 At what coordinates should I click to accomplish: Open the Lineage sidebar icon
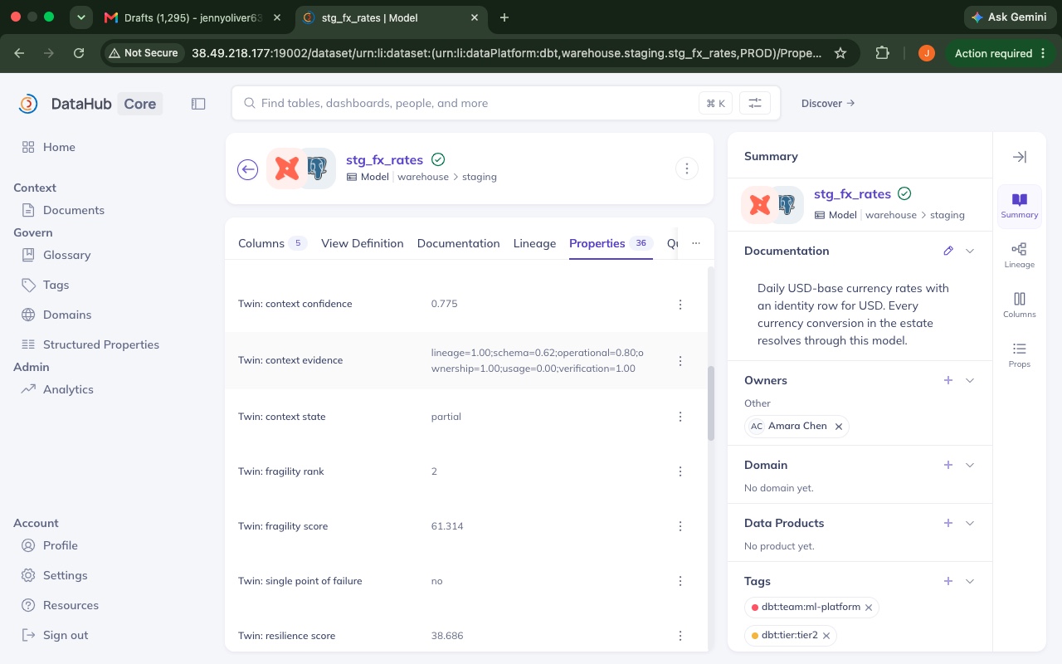click(x=1020, y=255)
